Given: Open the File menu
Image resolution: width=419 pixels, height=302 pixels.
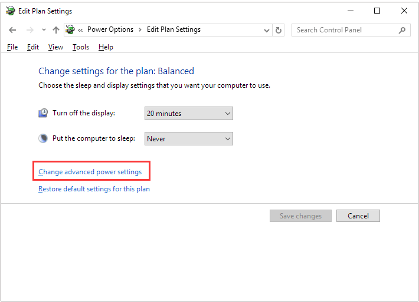Looking at the screenshot, I should (x=12, y=47).
